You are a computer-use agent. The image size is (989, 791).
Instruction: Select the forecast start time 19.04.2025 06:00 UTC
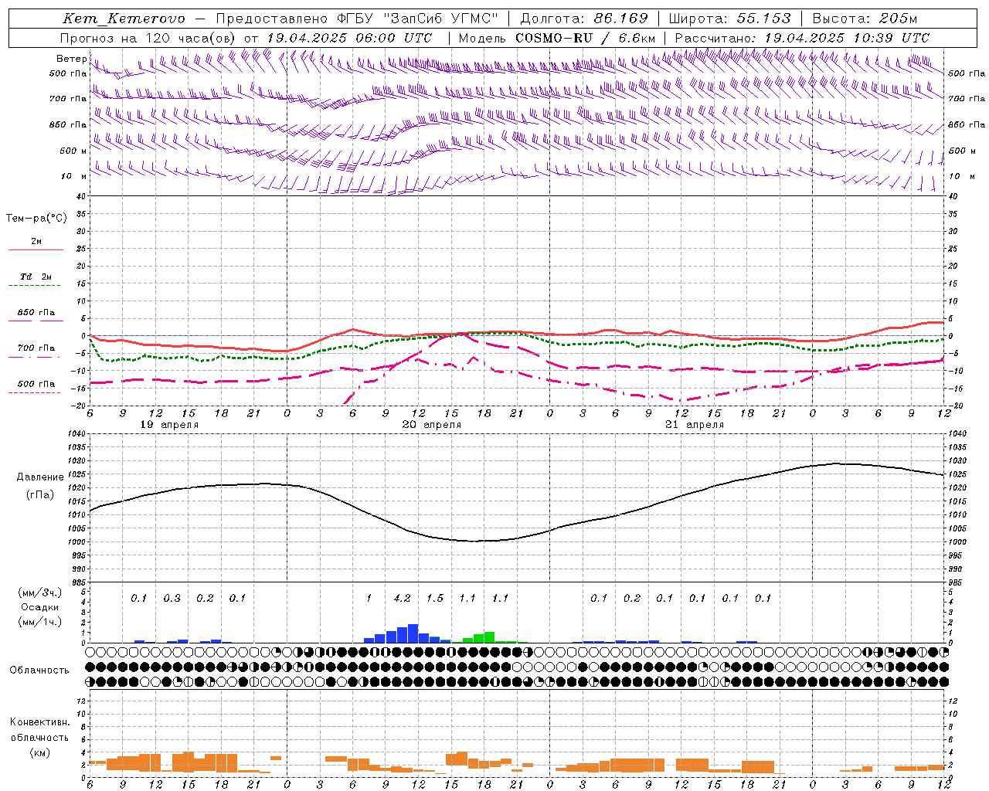(349, 38)
